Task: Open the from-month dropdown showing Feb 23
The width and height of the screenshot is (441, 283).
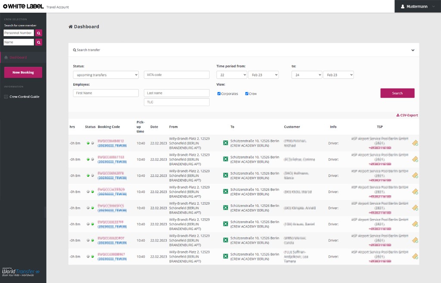Action: point(263,75)
